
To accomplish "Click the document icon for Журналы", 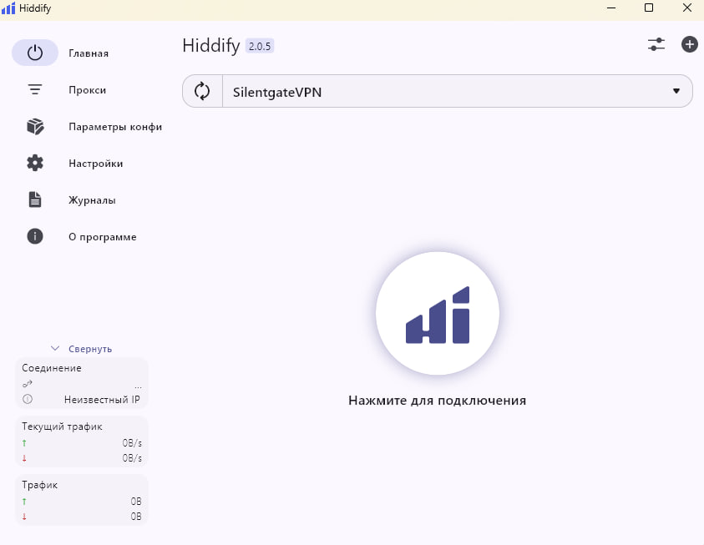I will click(35, 199).
